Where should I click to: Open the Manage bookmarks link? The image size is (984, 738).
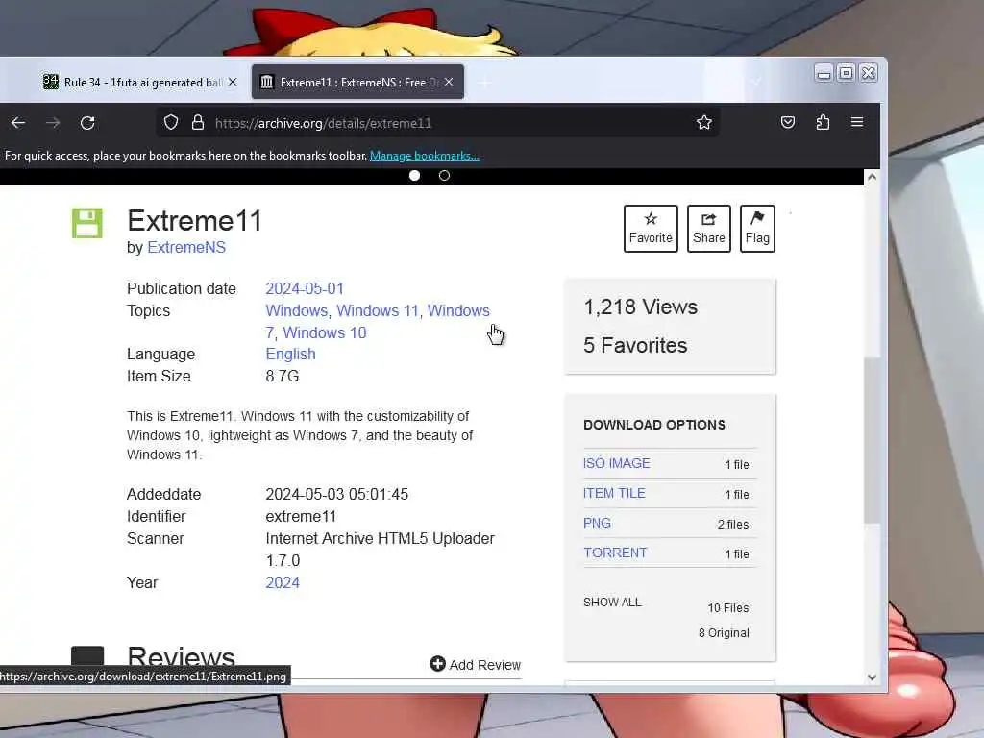point(424,156)
